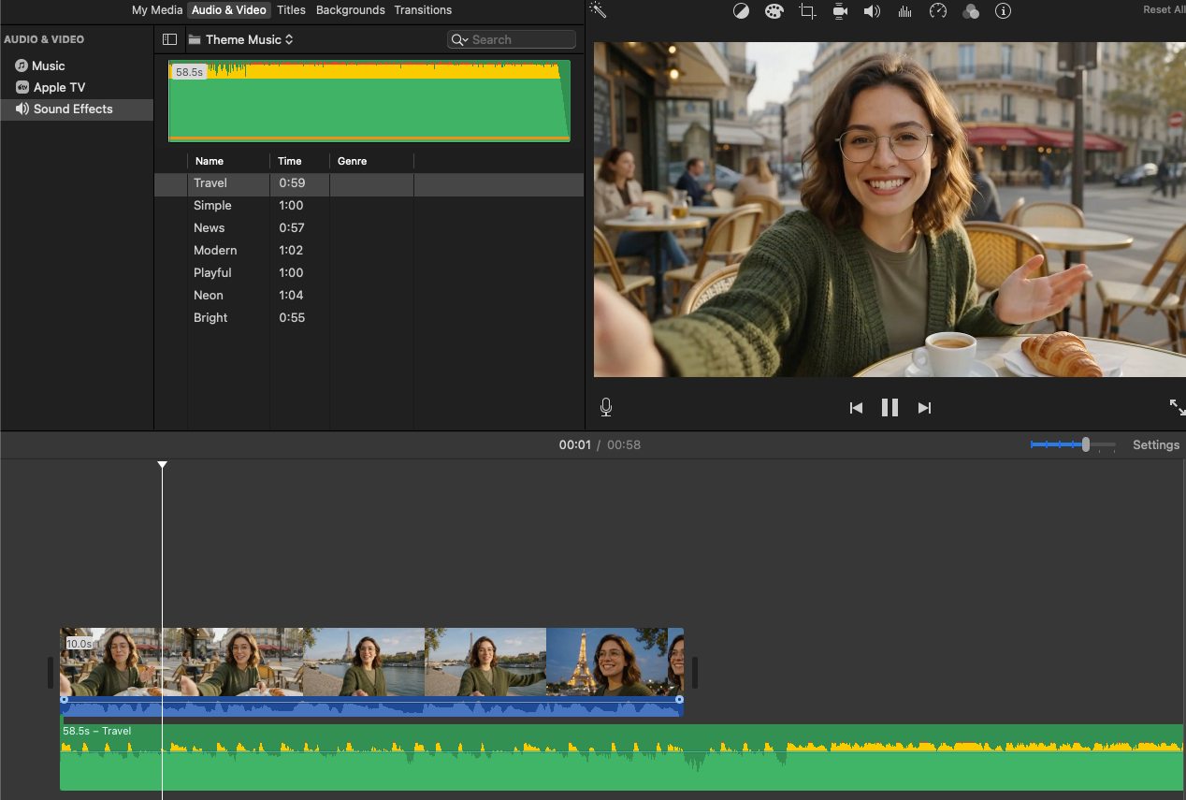Click the 58.5s Travel music track
This screenshot has width=1186, height=800.
(622, 757)
